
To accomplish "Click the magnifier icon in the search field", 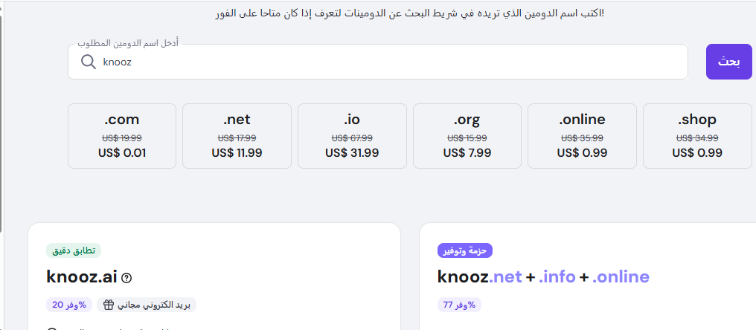I will pos(89,62).
